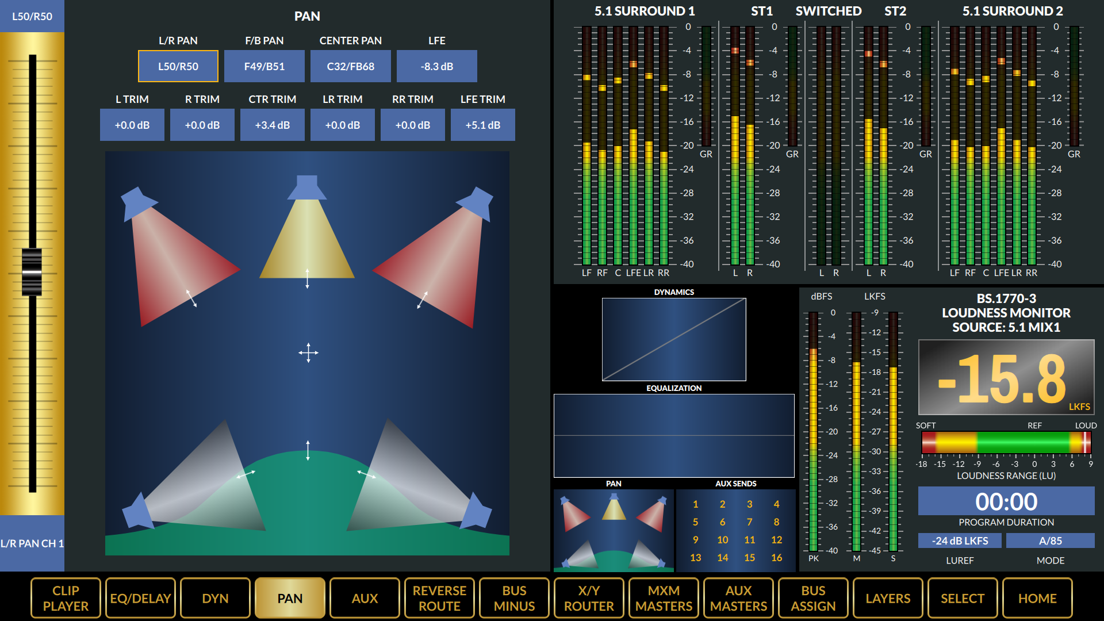Select aux send 7

(749, 522)
